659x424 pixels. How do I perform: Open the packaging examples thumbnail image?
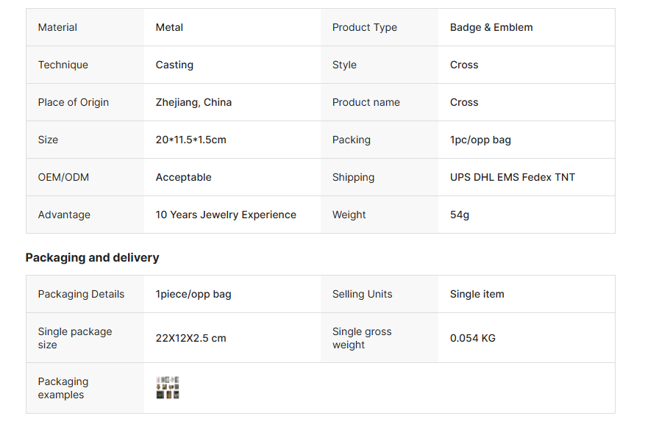point(168,388)
